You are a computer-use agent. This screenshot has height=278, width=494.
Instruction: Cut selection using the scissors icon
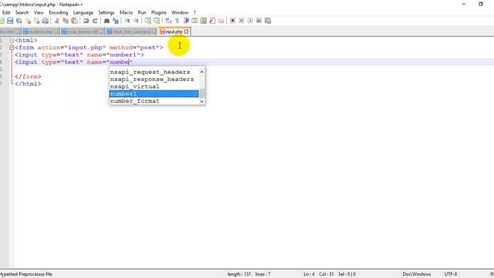point(56,21)
